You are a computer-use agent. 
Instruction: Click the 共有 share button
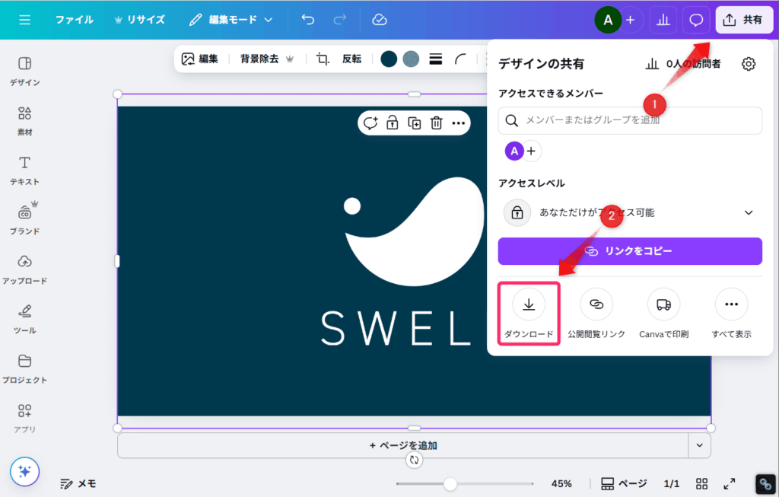tap(744, 20)
